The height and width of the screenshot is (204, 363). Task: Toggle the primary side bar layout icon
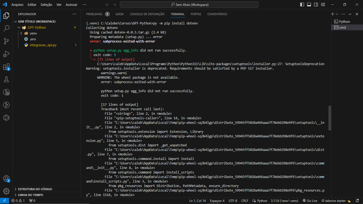point(302,5)
